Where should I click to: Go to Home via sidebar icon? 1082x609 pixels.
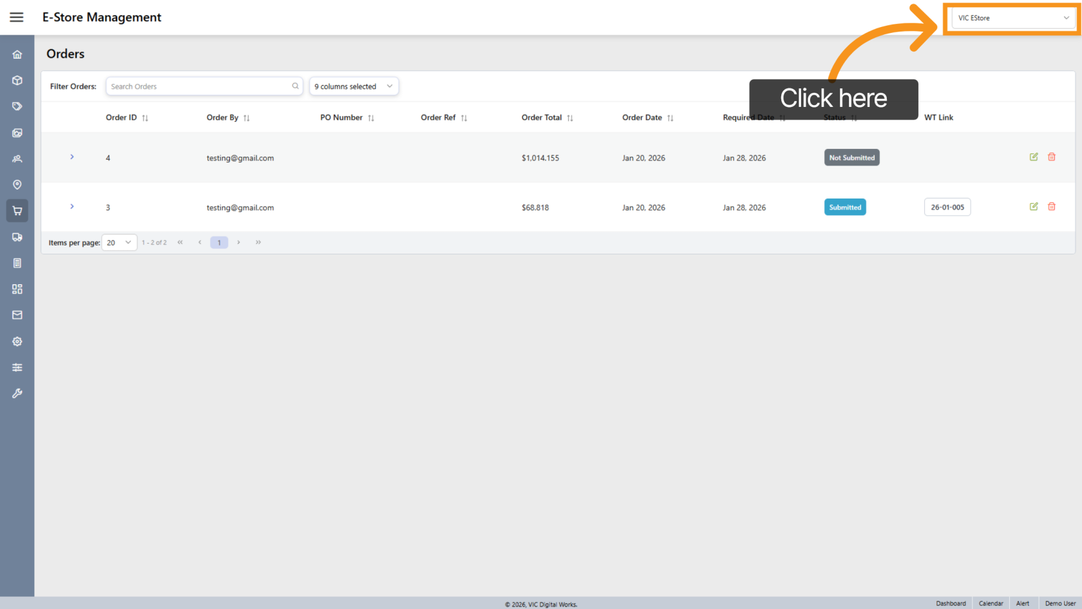pyautogui.click(x=17, y=55)
